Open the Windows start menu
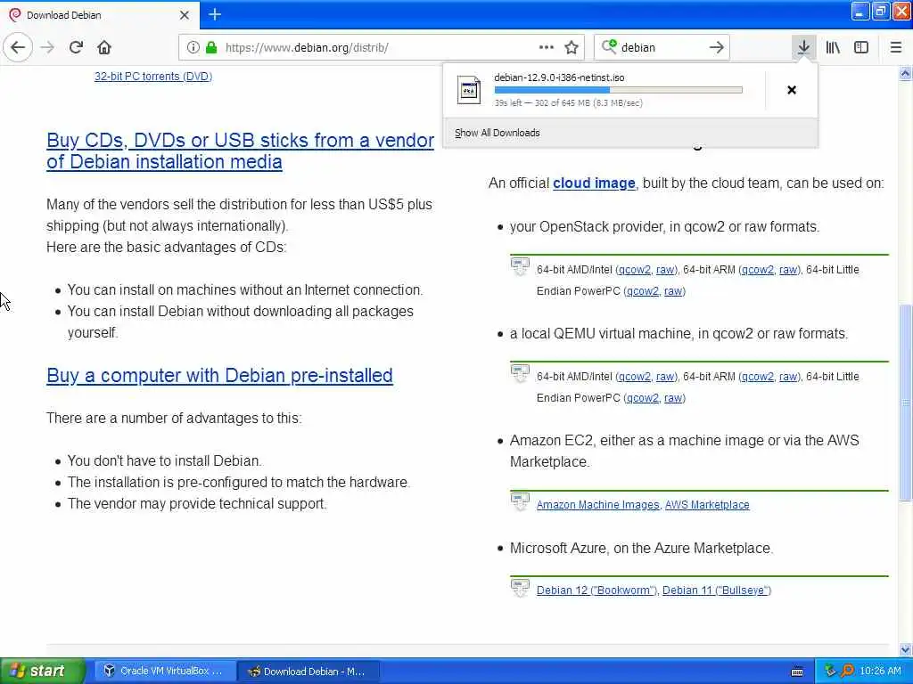Screen dimensions: 913x684 coord(42,672)
